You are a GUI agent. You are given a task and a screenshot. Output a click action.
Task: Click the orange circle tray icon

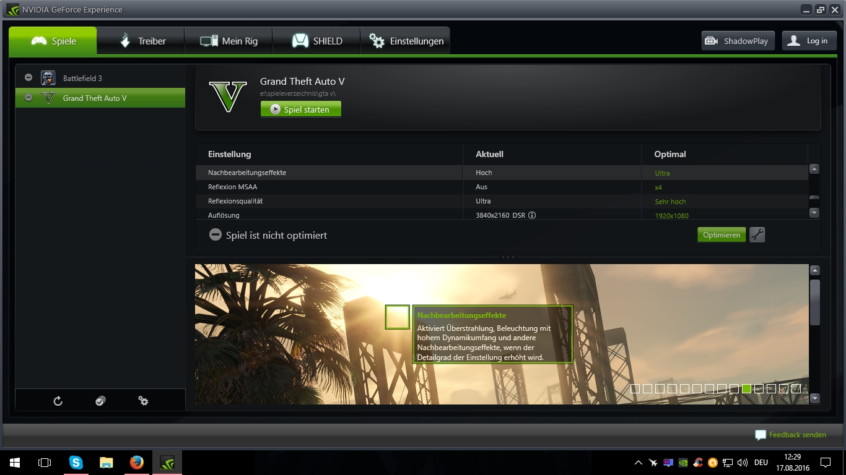(x=713, y=463)
